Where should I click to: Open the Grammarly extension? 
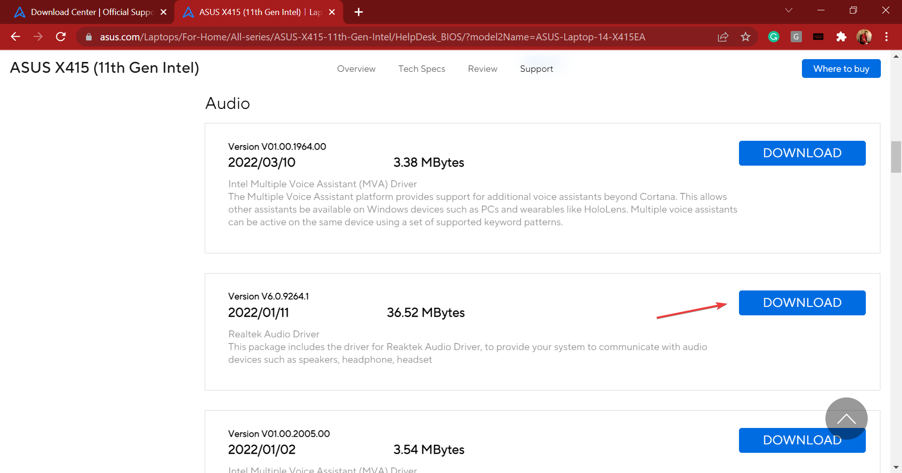tap(774, 37)
